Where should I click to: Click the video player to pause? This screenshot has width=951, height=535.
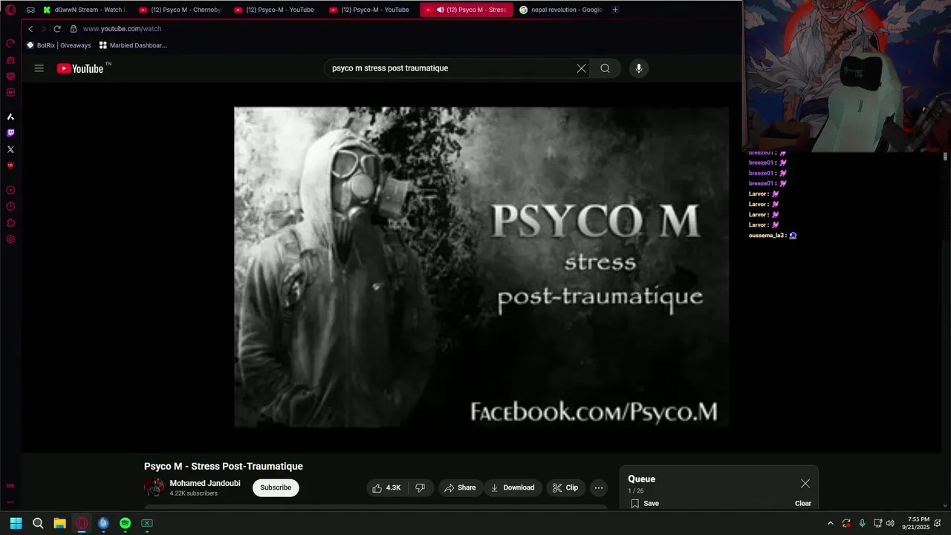pos(481,267)
